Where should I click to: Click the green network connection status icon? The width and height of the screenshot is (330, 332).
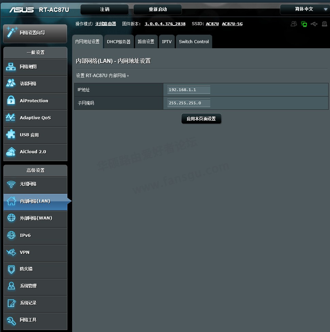[304, 24]
